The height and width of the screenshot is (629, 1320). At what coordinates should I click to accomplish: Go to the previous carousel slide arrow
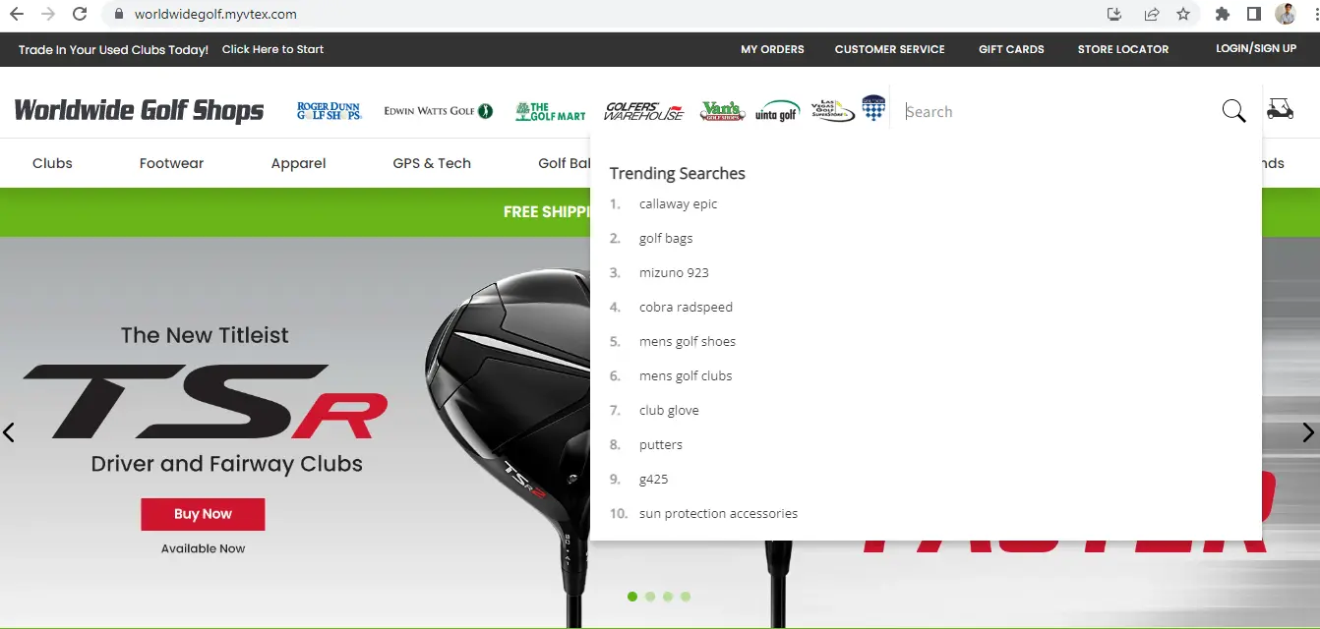point(9,432)
